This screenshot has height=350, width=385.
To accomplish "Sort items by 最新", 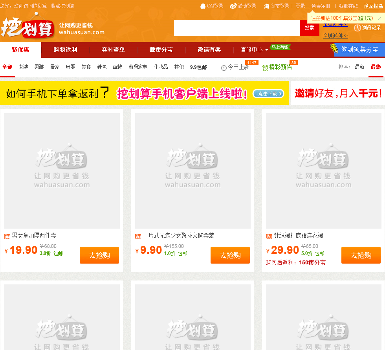I will pyautogui.click(x=360, y=67).
